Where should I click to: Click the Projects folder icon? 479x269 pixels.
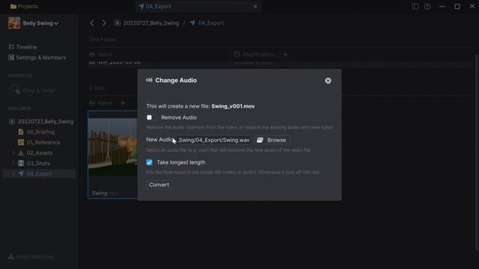[x=13, y=7]
